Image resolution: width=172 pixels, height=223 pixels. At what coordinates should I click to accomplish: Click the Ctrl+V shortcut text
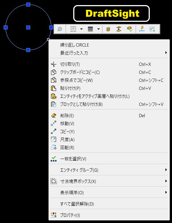pos(145,88)
